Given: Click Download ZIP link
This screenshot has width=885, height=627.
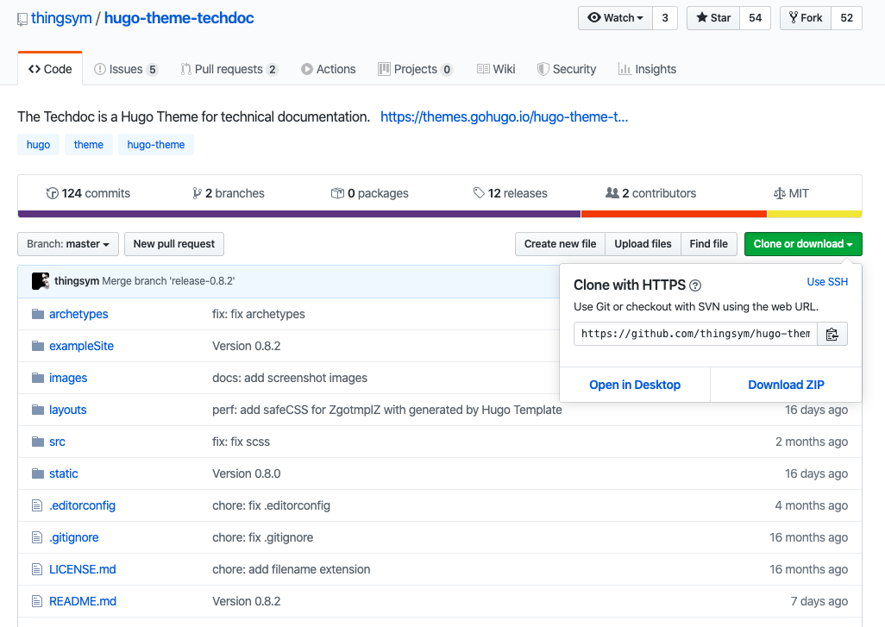Looking at the screenshot, I should coord(786,385).
